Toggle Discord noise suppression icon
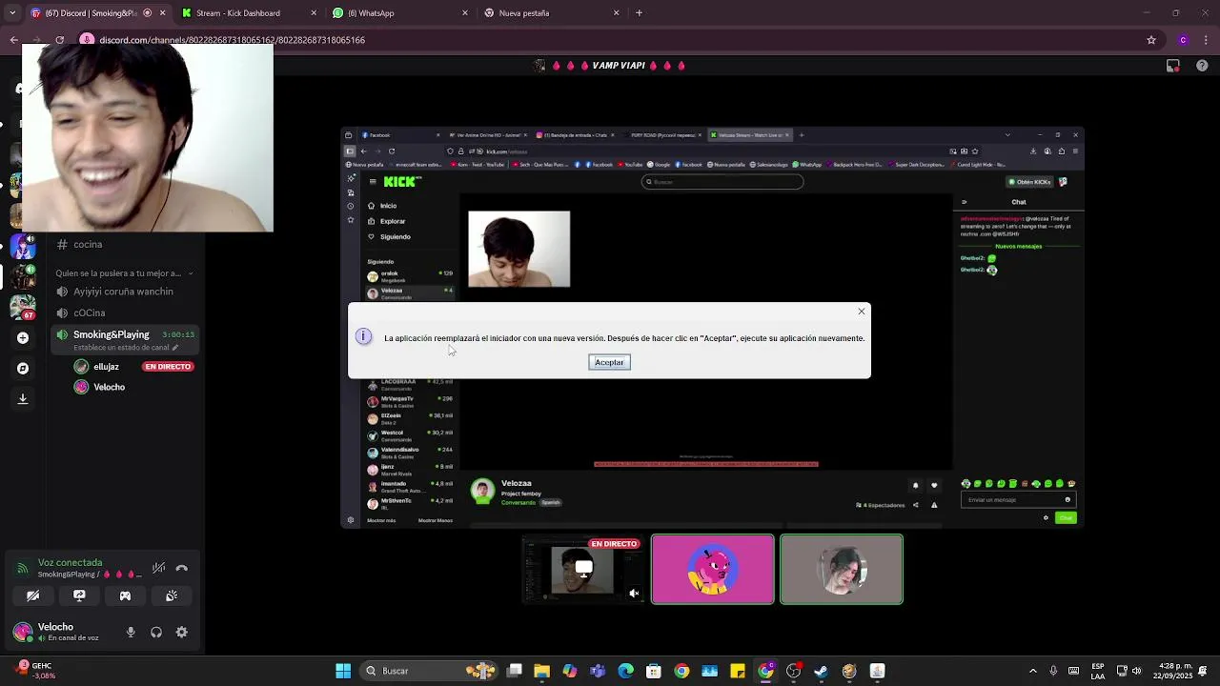The image size is (1220, 686). 158,568
